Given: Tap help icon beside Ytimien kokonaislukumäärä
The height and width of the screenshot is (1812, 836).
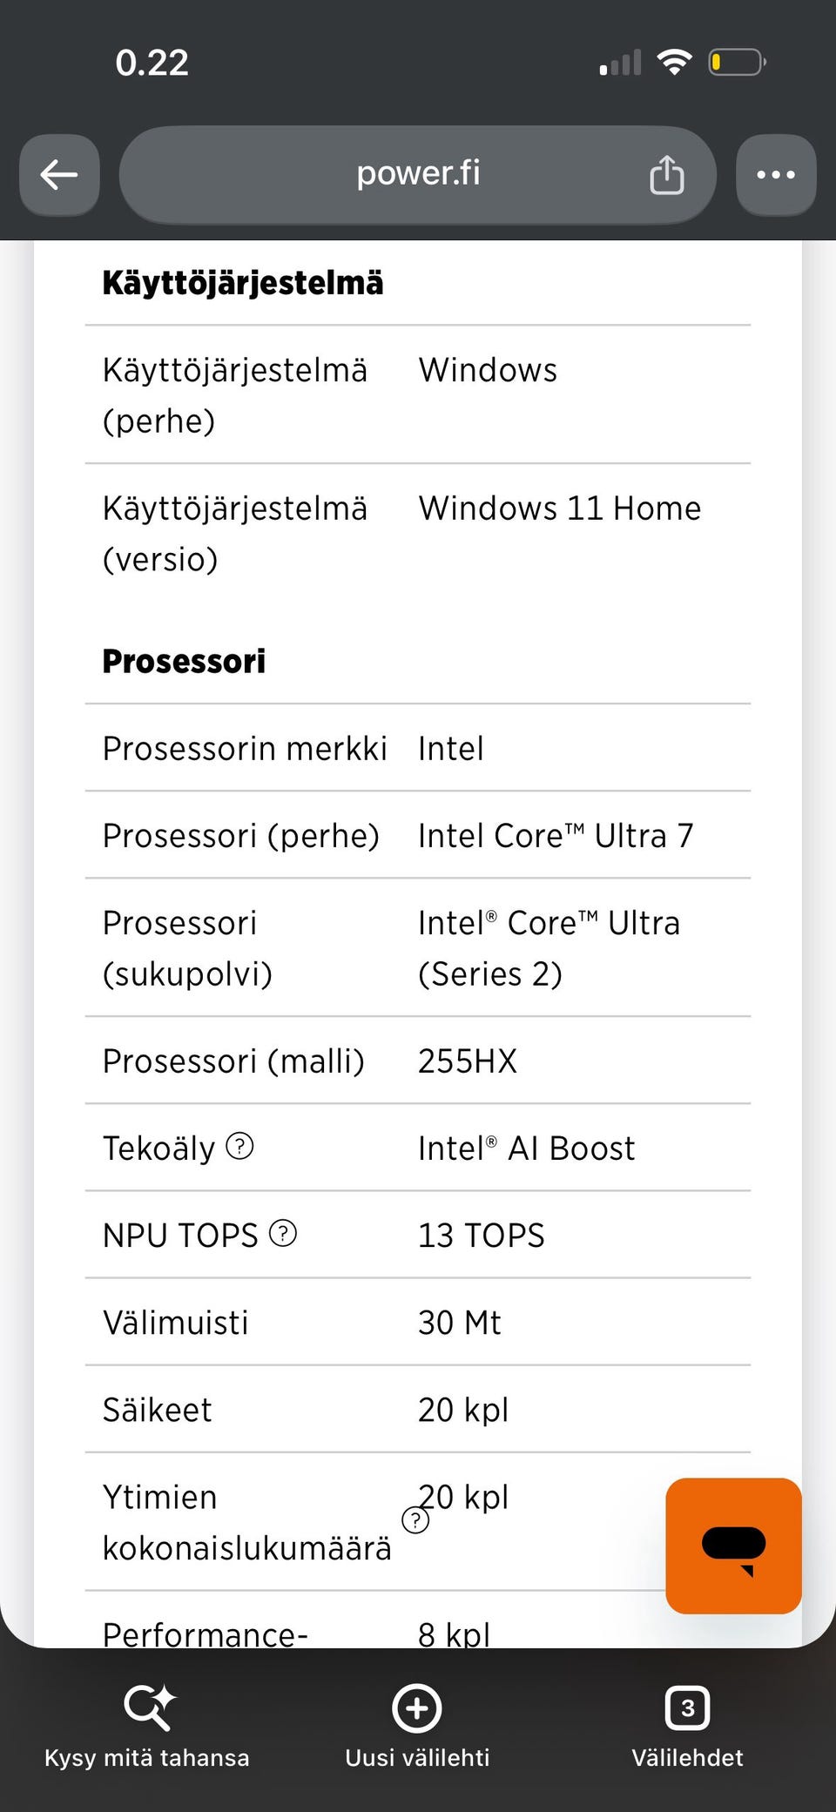Looking at the screenshot, I should click(415, 1520).
